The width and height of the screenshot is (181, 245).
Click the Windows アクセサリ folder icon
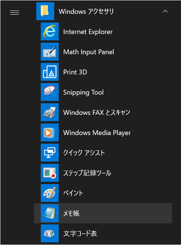pyautogui.click(x=45, y=11)
